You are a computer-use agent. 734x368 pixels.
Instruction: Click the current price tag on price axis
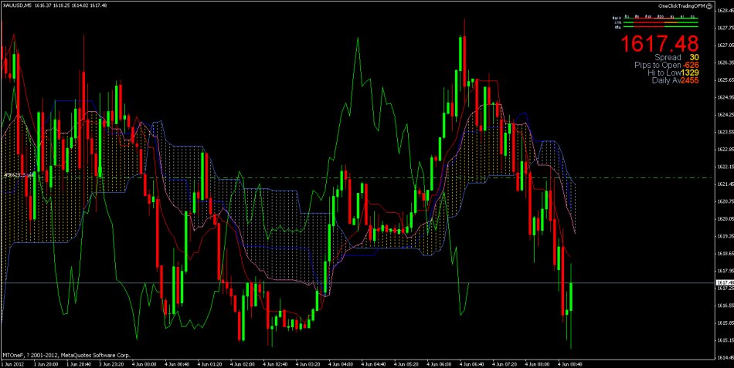[725, 283]
